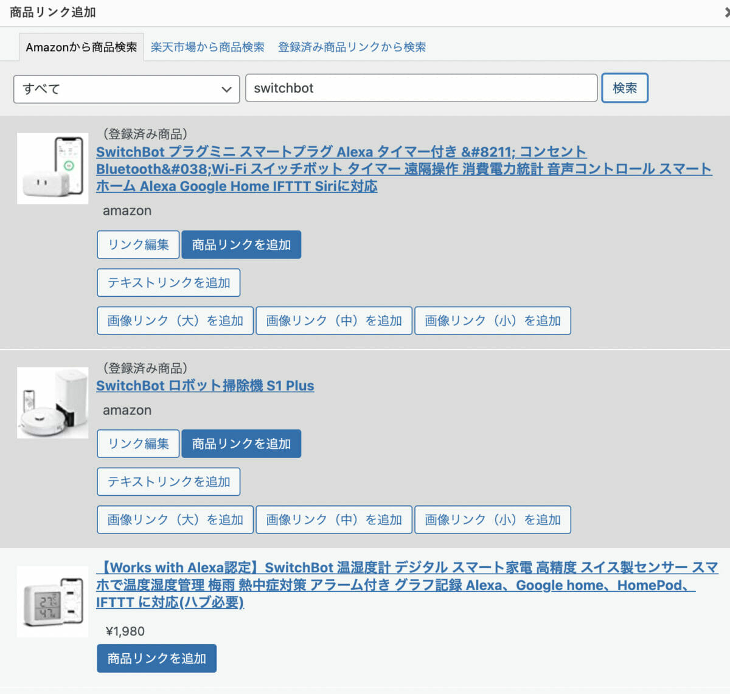
Task: Click the SwitchBot プラグミニ product thumbnail
Action: (x=52, y=168)
